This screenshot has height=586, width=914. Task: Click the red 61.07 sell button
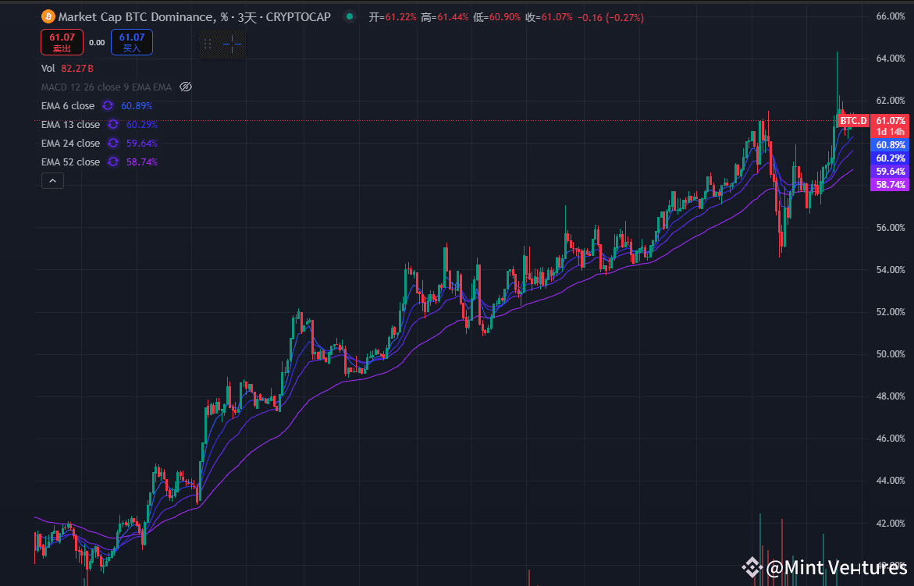(x=62, y=42)
